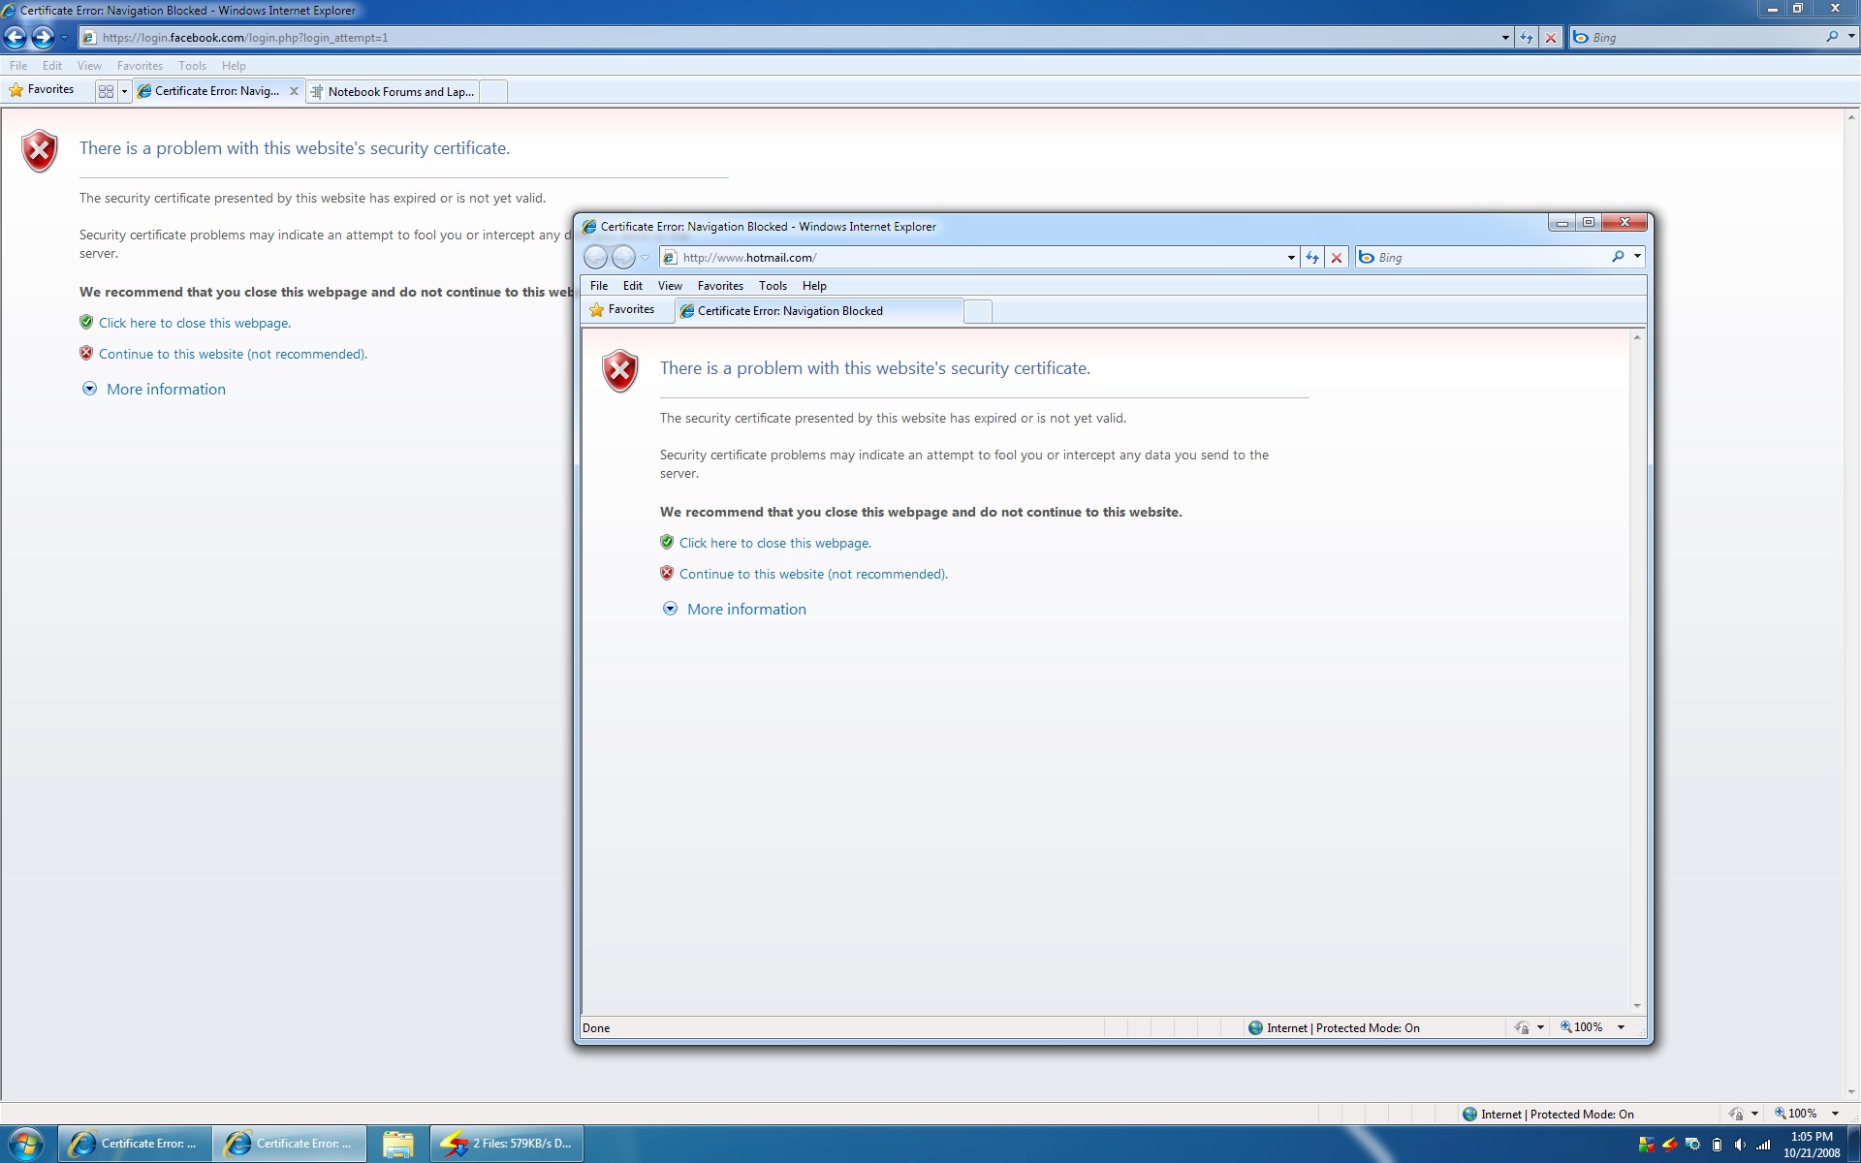The image size is (1861, 1163).
Task: Open wireless network signal tray icon
Action: 1763,1145
